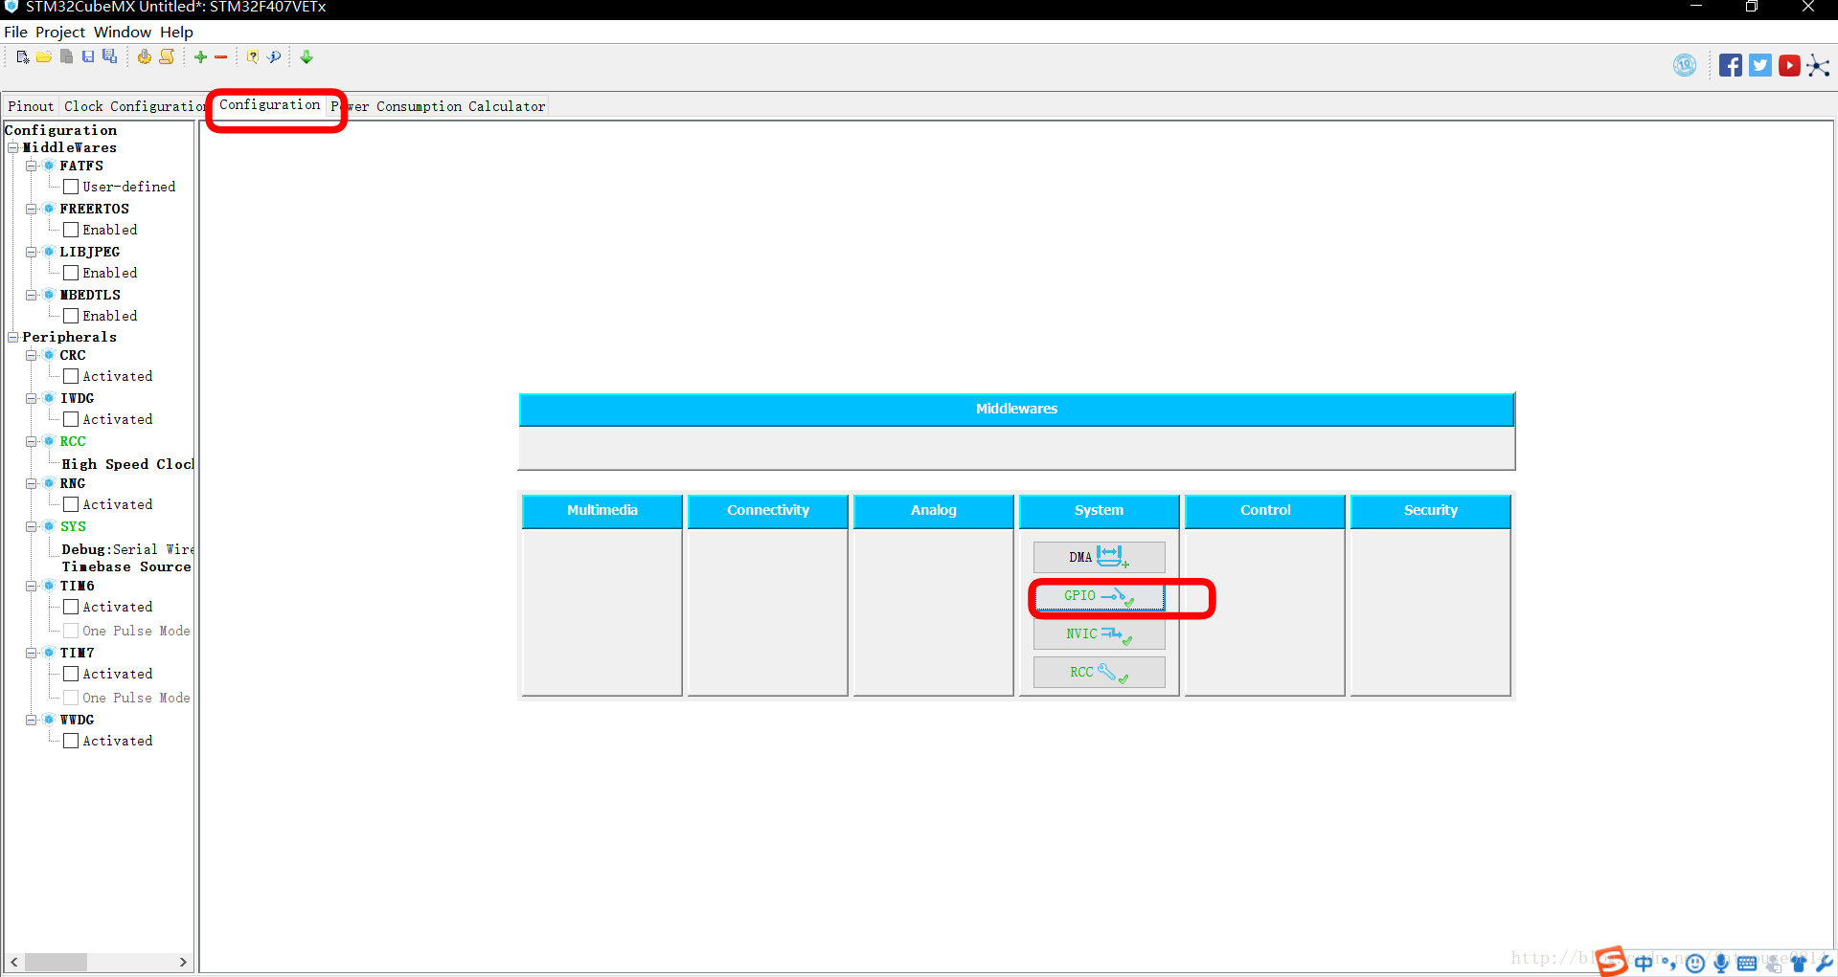Open the ST YouTube channel icon
The height and width of the screenshot is (977, 1838).
[1789, 65]
